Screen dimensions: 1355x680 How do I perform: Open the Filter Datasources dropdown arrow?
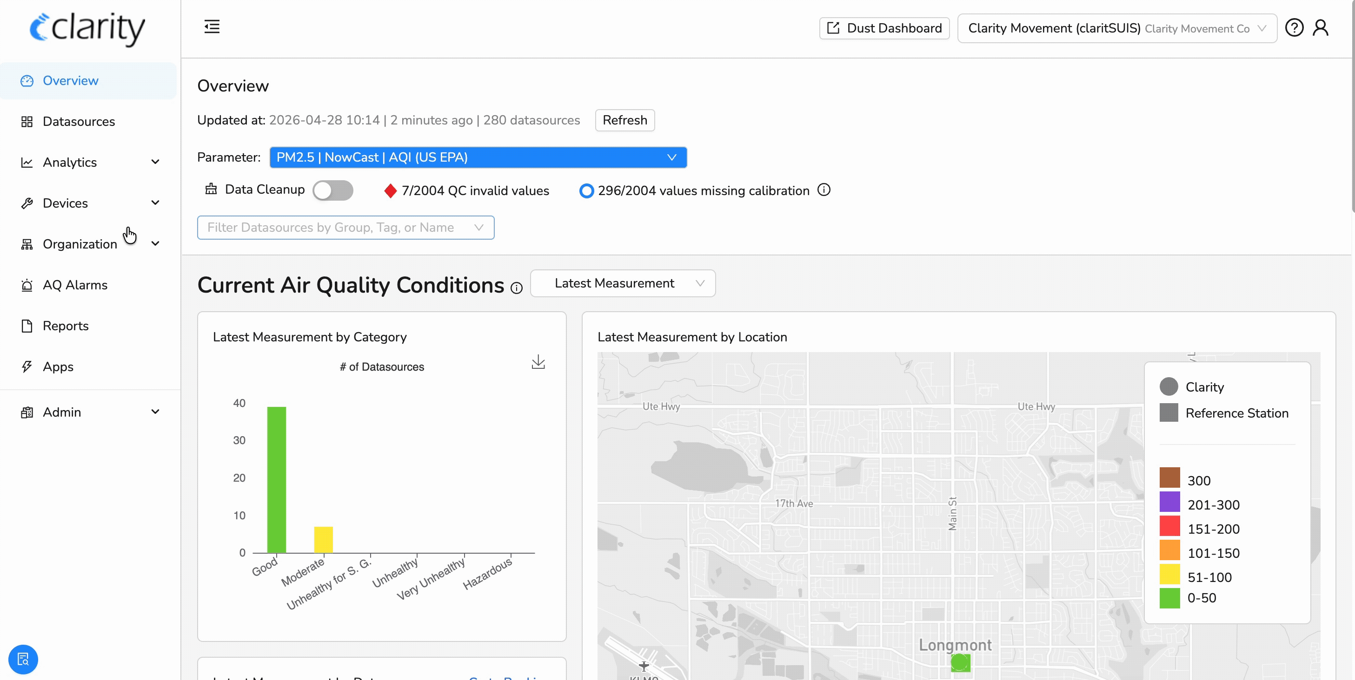pos(478,228)
